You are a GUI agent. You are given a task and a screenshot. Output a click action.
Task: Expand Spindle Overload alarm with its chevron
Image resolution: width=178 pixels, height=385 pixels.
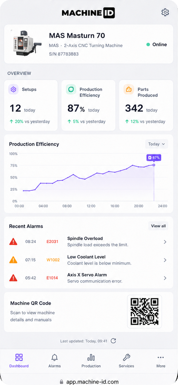coord(165,242)
